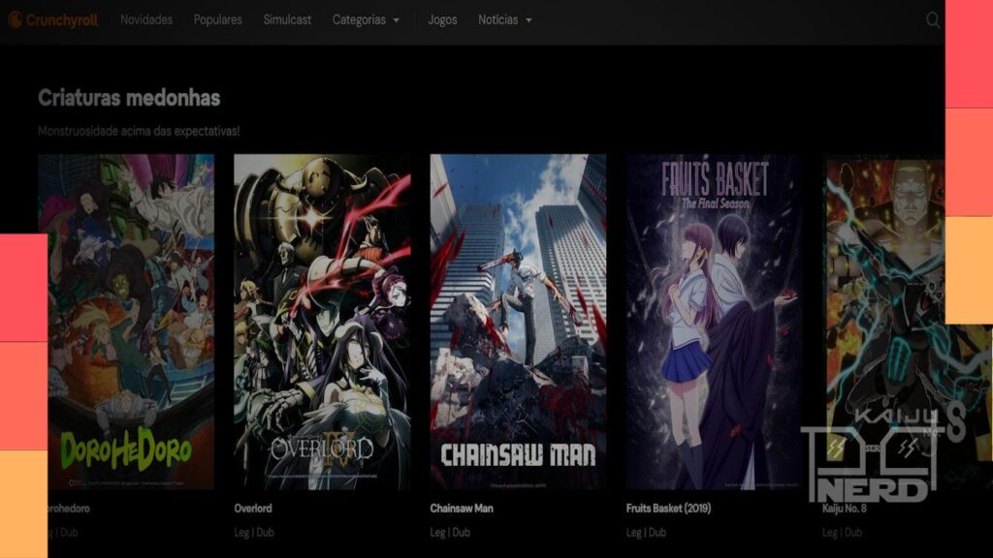Click the 'Monstruosidade acima das expectativas!' subtitle

139,131
